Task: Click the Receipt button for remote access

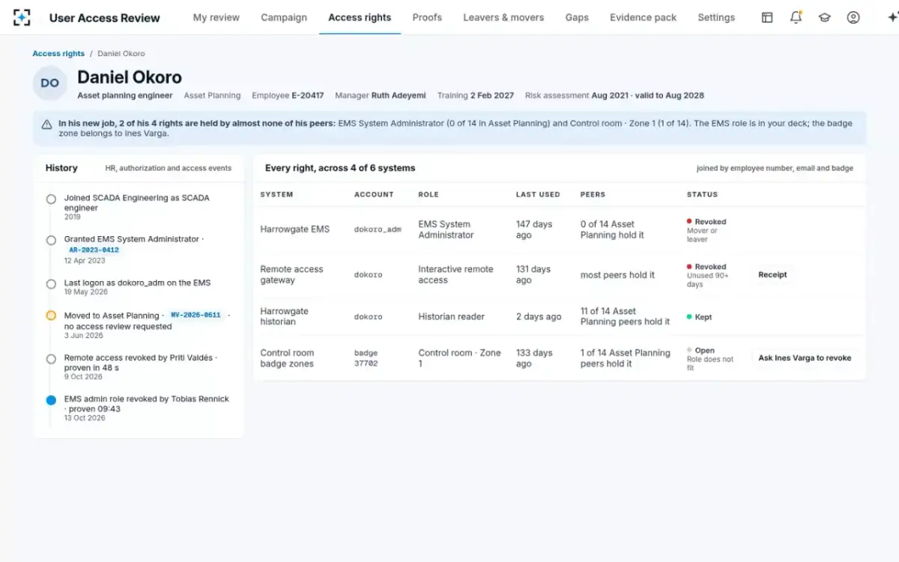Action: [772, 275]
